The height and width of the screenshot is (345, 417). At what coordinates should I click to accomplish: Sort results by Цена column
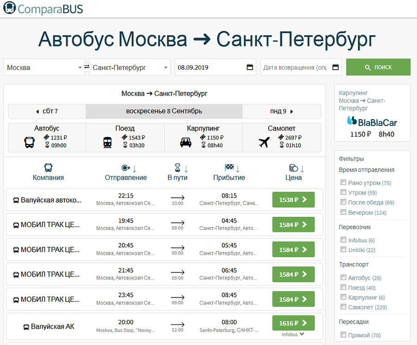[293, 172]
